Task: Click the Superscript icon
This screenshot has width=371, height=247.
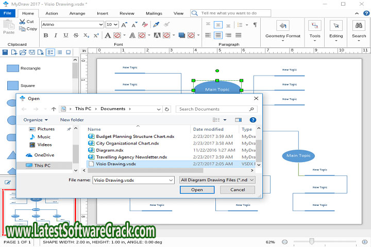Action: coord(96,36)
